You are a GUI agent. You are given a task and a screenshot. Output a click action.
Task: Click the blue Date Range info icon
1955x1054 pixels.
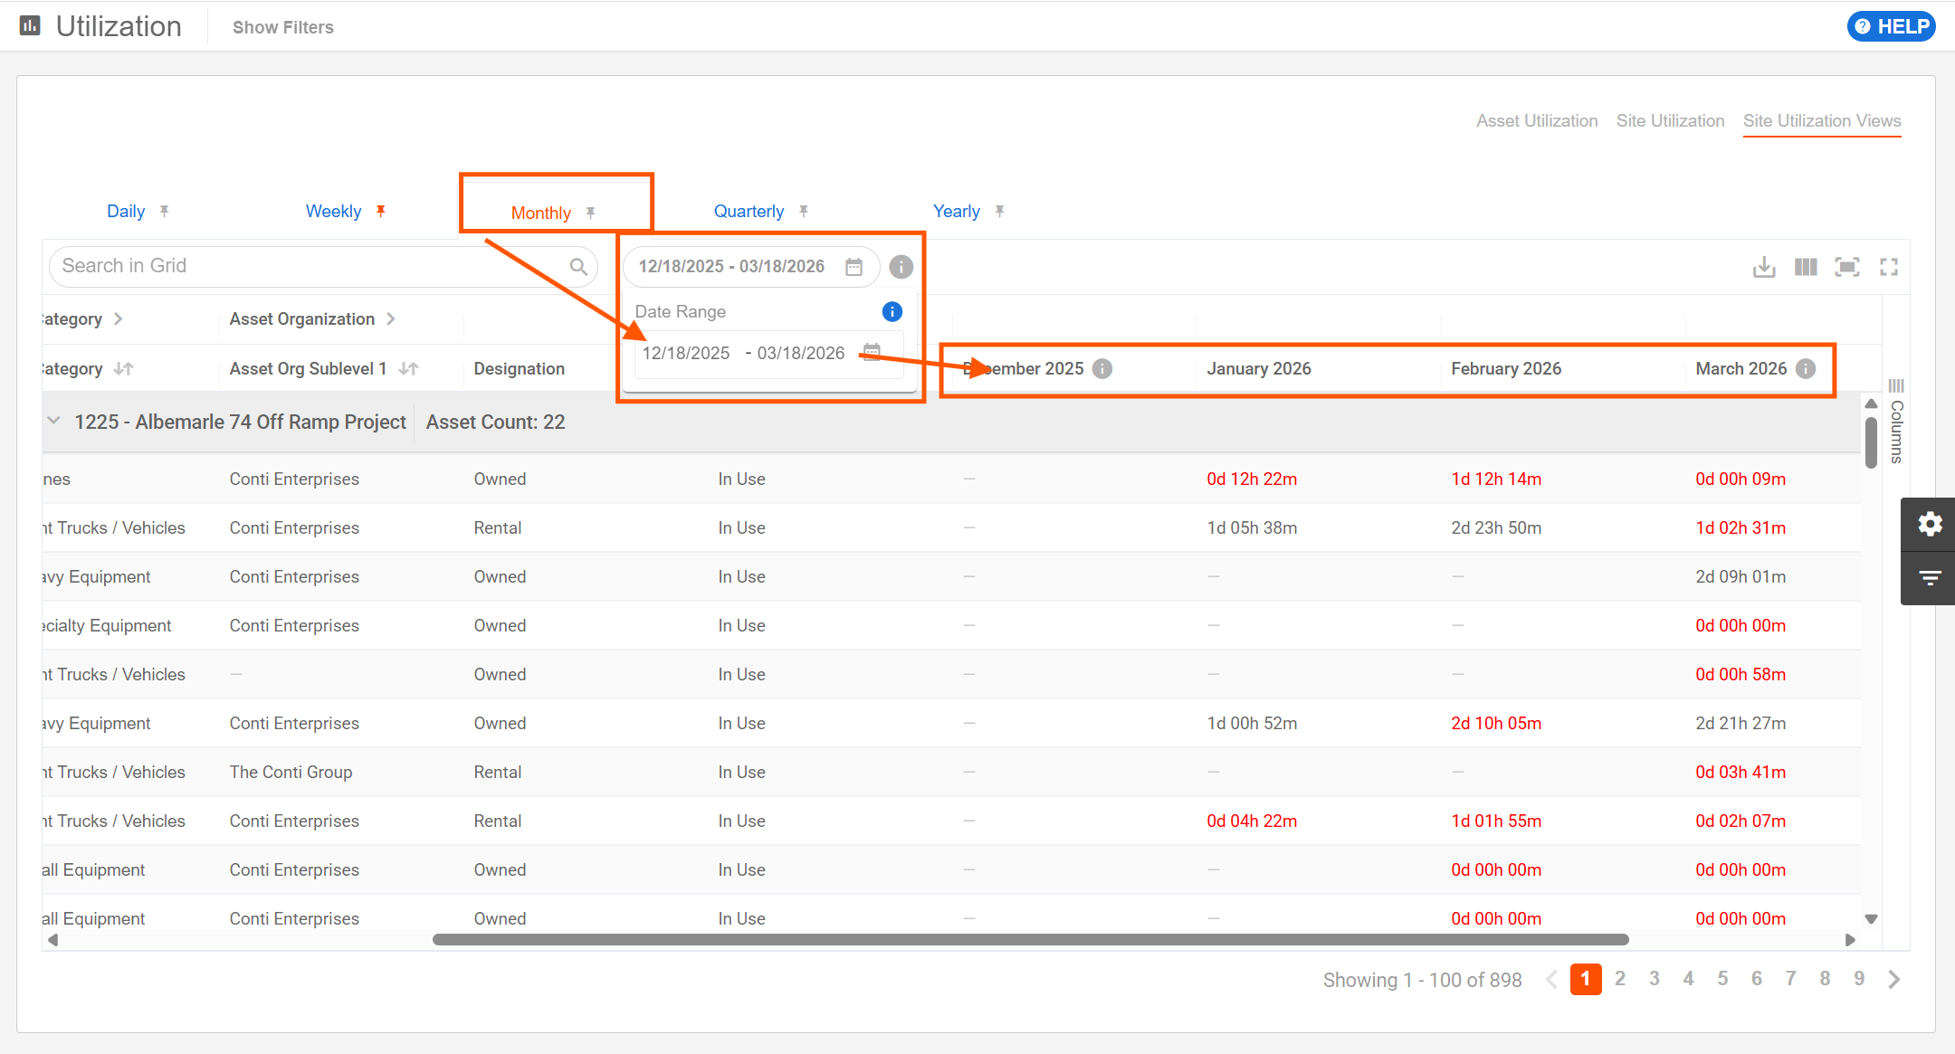click(892, 311)
